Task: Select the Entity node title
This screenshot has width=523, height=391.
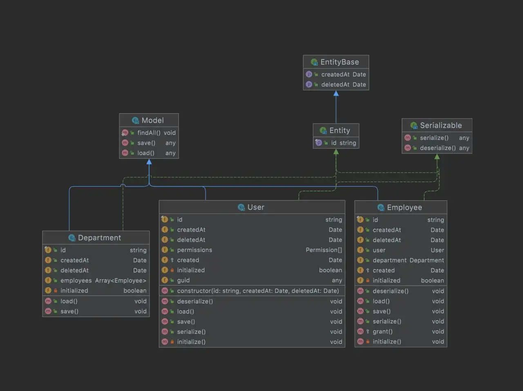Action: pyautogui.click(x=340, y=130)
